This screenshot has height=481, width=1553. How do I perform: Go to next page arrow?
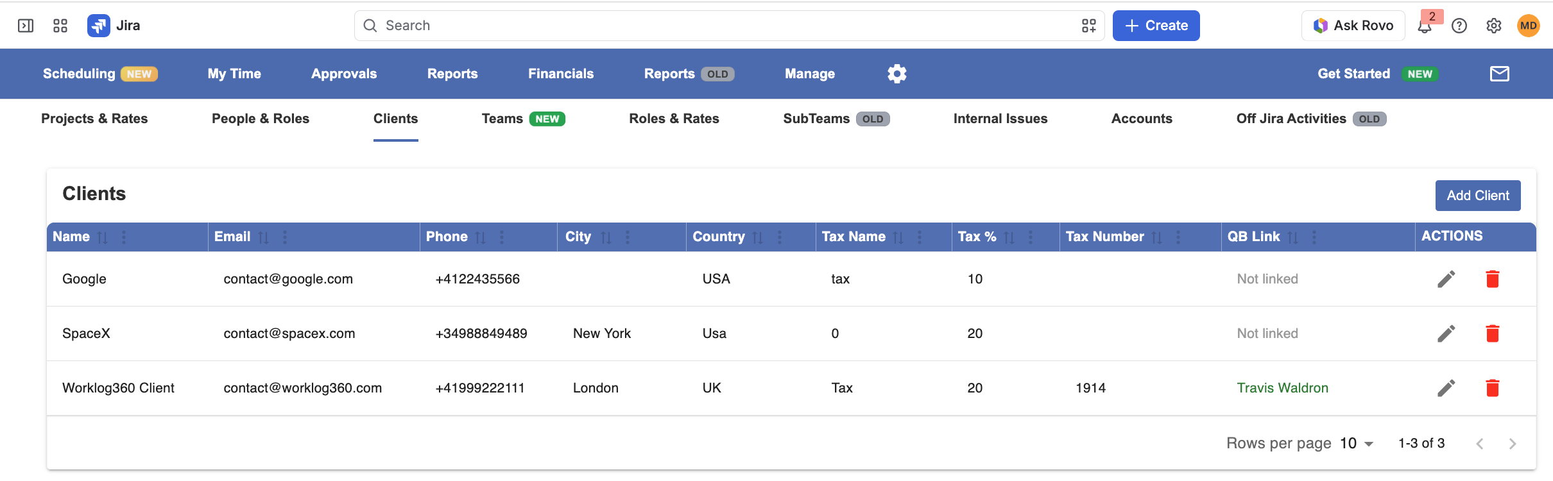[x=1513, y=444]
